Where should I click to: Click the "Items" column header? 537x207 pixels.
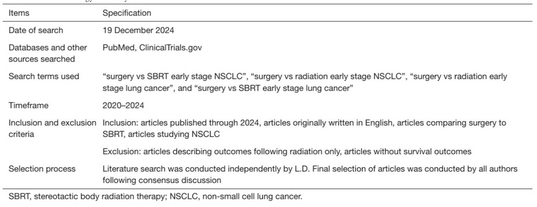pyautogui.click(x=19, y=13)
